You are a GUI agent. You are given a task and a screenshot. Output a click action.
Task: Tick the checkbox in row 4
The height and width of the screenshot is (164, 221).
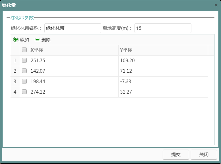click(24, 92)
